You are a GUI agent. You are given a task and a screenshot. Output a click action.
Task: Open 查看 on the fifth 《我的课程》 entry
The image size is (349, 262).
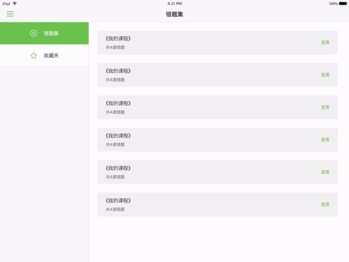pyautogui.click(x=325, y=172)
